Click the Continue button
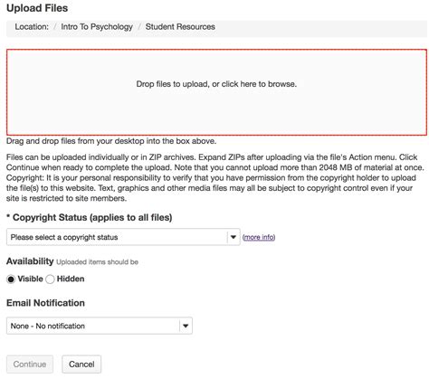Image resolution: width=429 pixels, height=379 pixels. [x=30, y=364]
